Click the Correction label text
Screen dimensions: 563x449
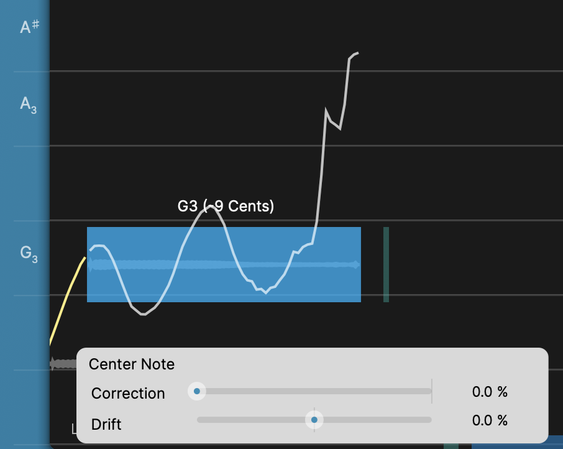pyautogui.click(x=128, y=393)
